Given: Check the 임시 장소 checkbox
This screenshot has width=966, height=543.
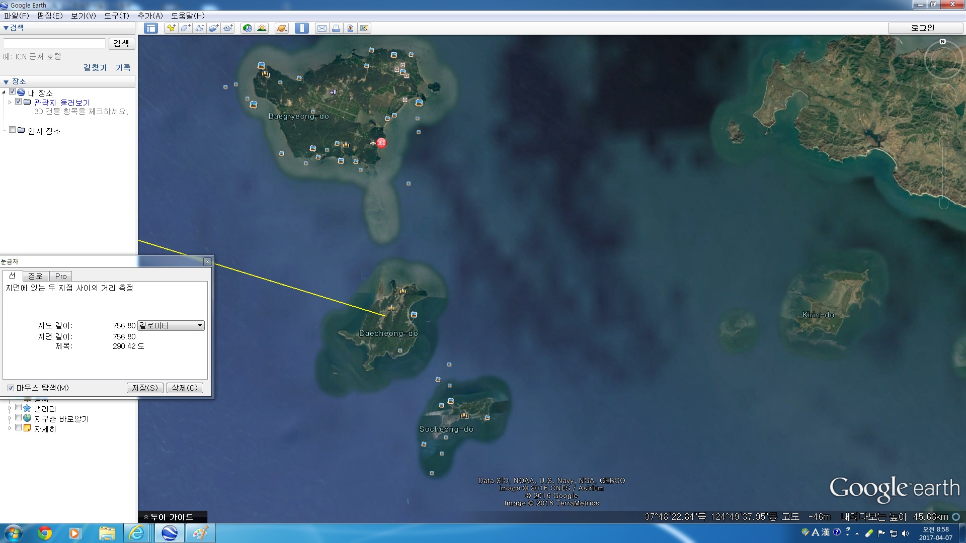Looking at the screenshot, I should click(x=13, y=130).
